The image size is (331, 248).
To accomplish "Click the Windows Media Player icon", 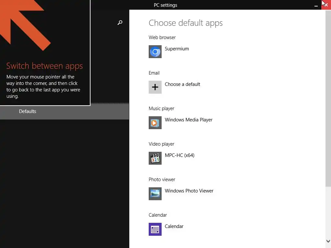I will (x=155, y=123).
